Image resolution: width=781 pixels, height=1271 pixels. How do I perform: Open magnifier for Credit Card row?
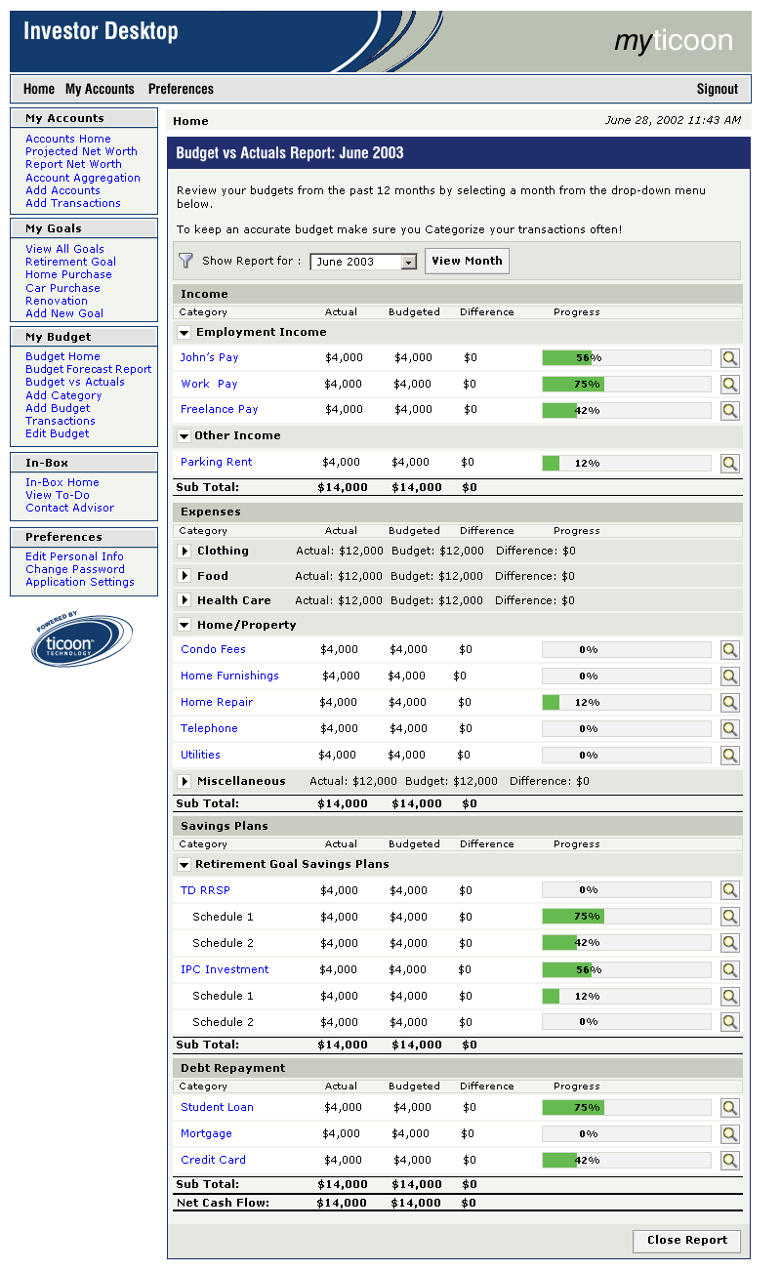(729, 1161)
